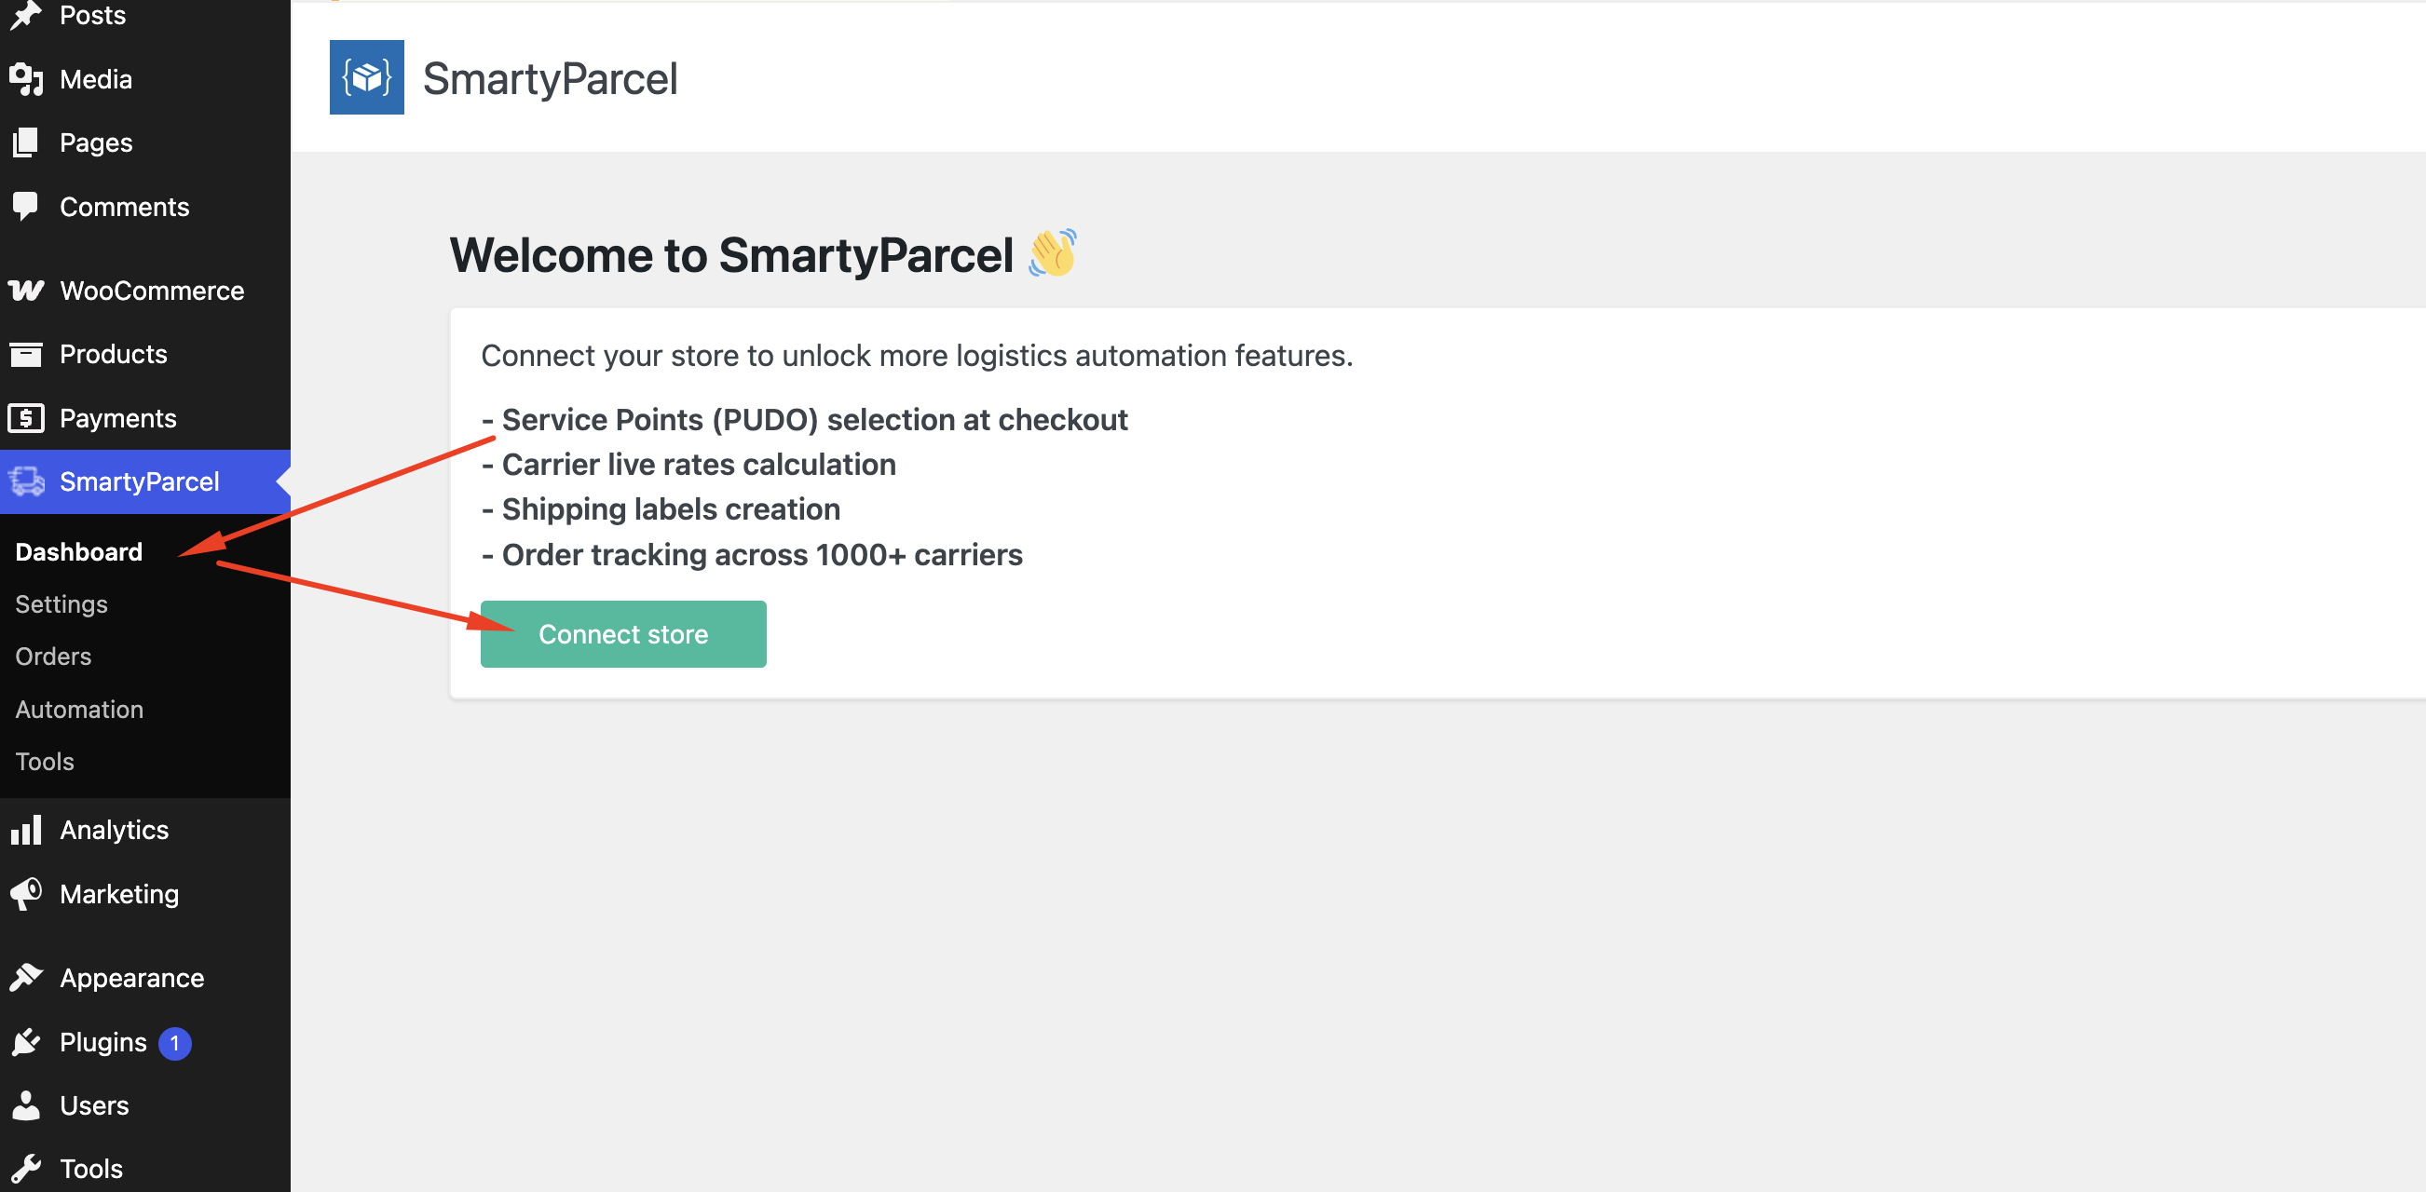Click the Payments dollar icon

coord(25,417)
